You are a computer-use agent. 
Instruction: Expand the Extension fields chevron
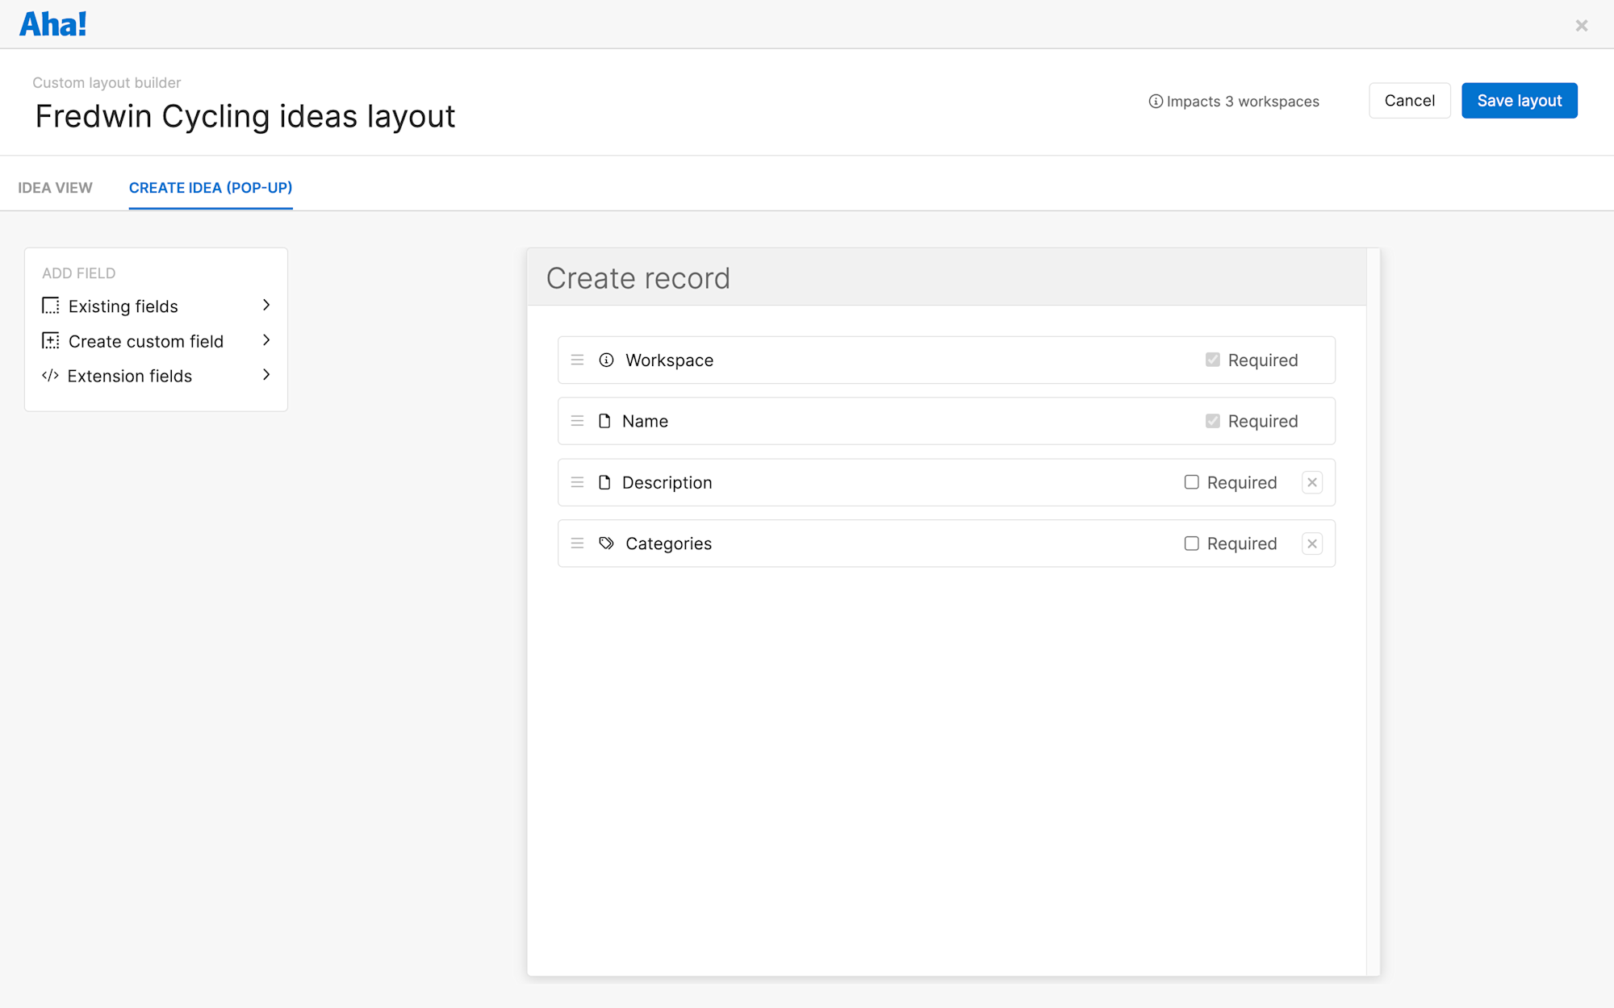266,375
